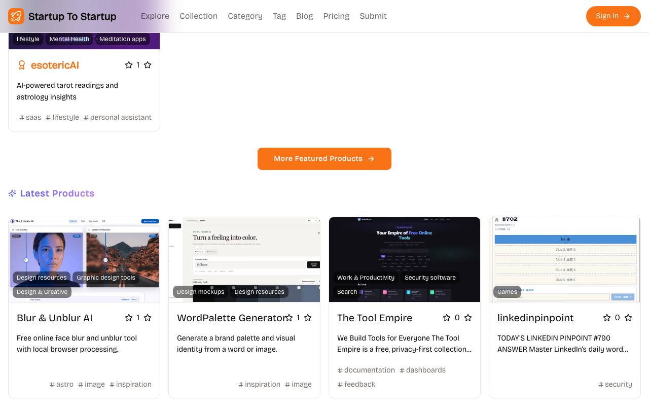Click the #saas tag on esotericAI card

coord(30,117)
